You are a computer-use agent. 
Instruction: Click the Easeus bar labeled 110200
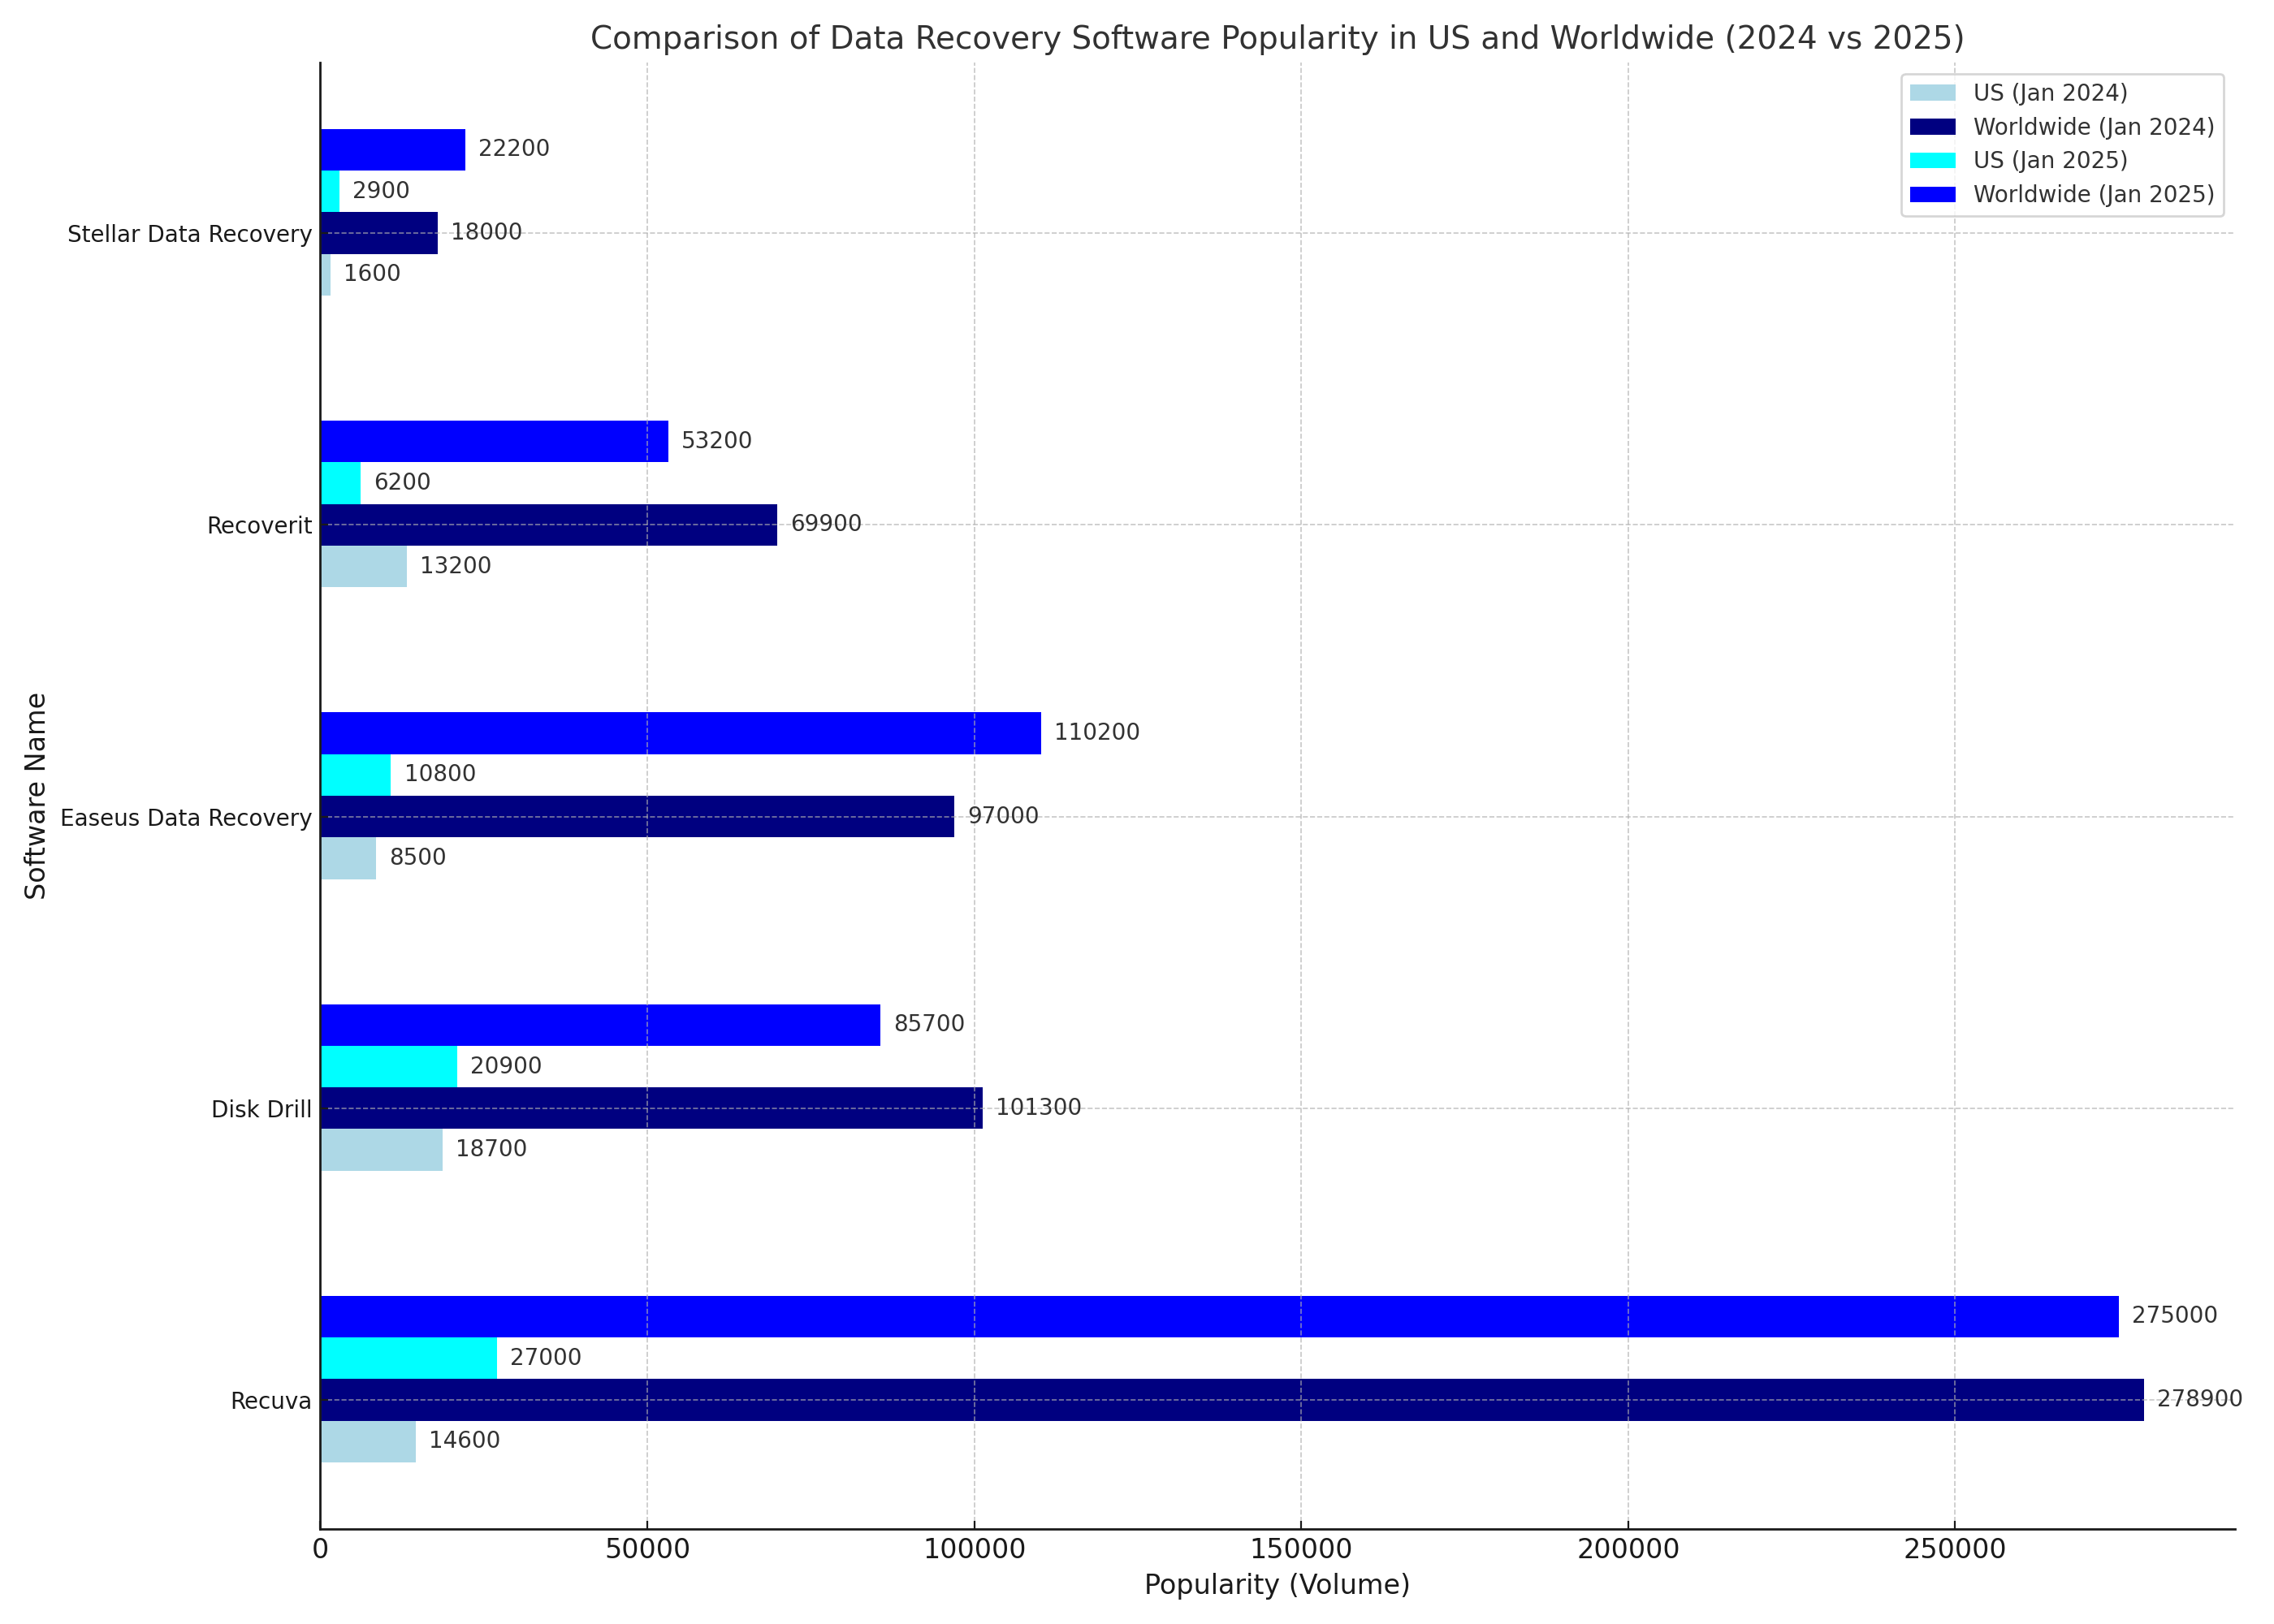click(x=681, y=733)
